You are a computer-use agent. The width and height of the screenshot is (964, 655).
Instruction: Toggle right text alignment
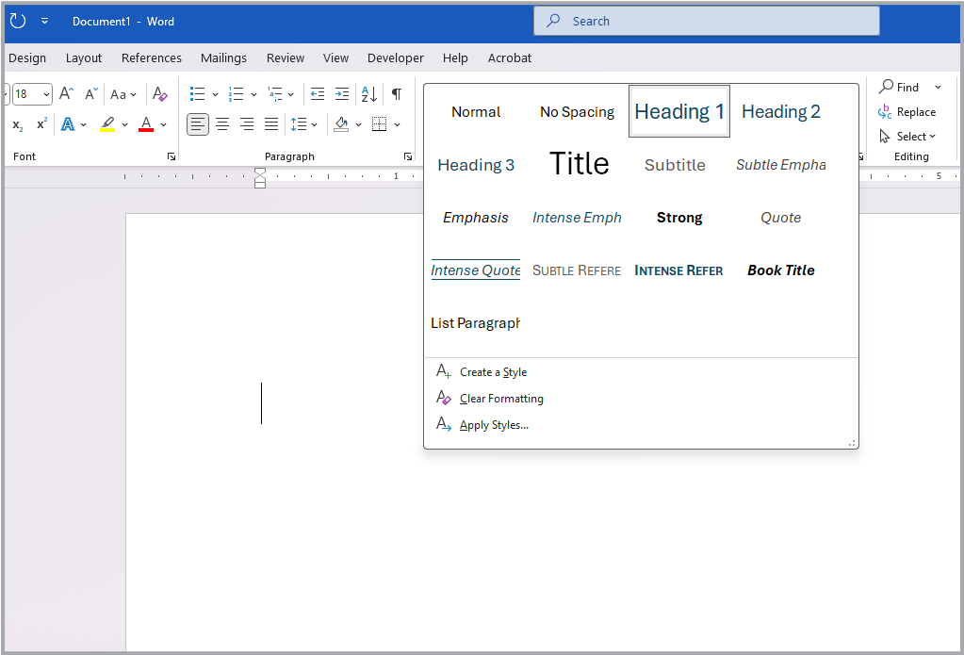(246, 123)
